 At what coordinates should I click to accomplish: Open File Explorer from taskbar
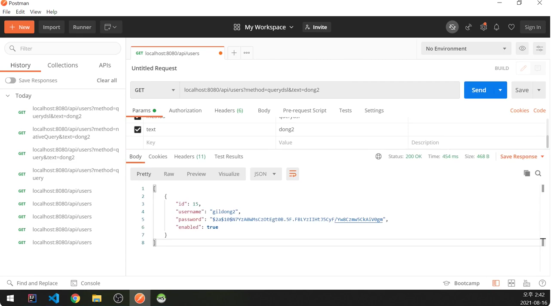[x=97, y=298]
